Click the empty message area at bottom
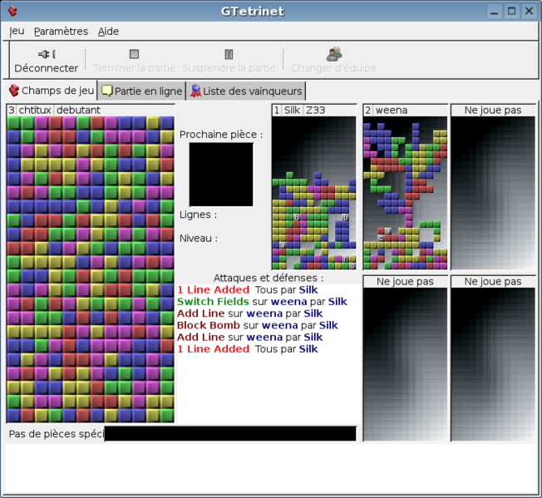 pyautogui.click(x=271, y=468)
